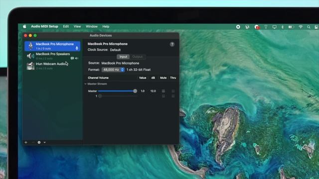Viewport: 319px width, 179px height.
Task: Open the 48,000 Hz format dropdown
Action: 113,70
